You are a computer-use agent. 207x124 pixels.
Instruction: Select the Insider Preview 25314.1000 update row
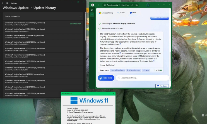click(43, 37)
